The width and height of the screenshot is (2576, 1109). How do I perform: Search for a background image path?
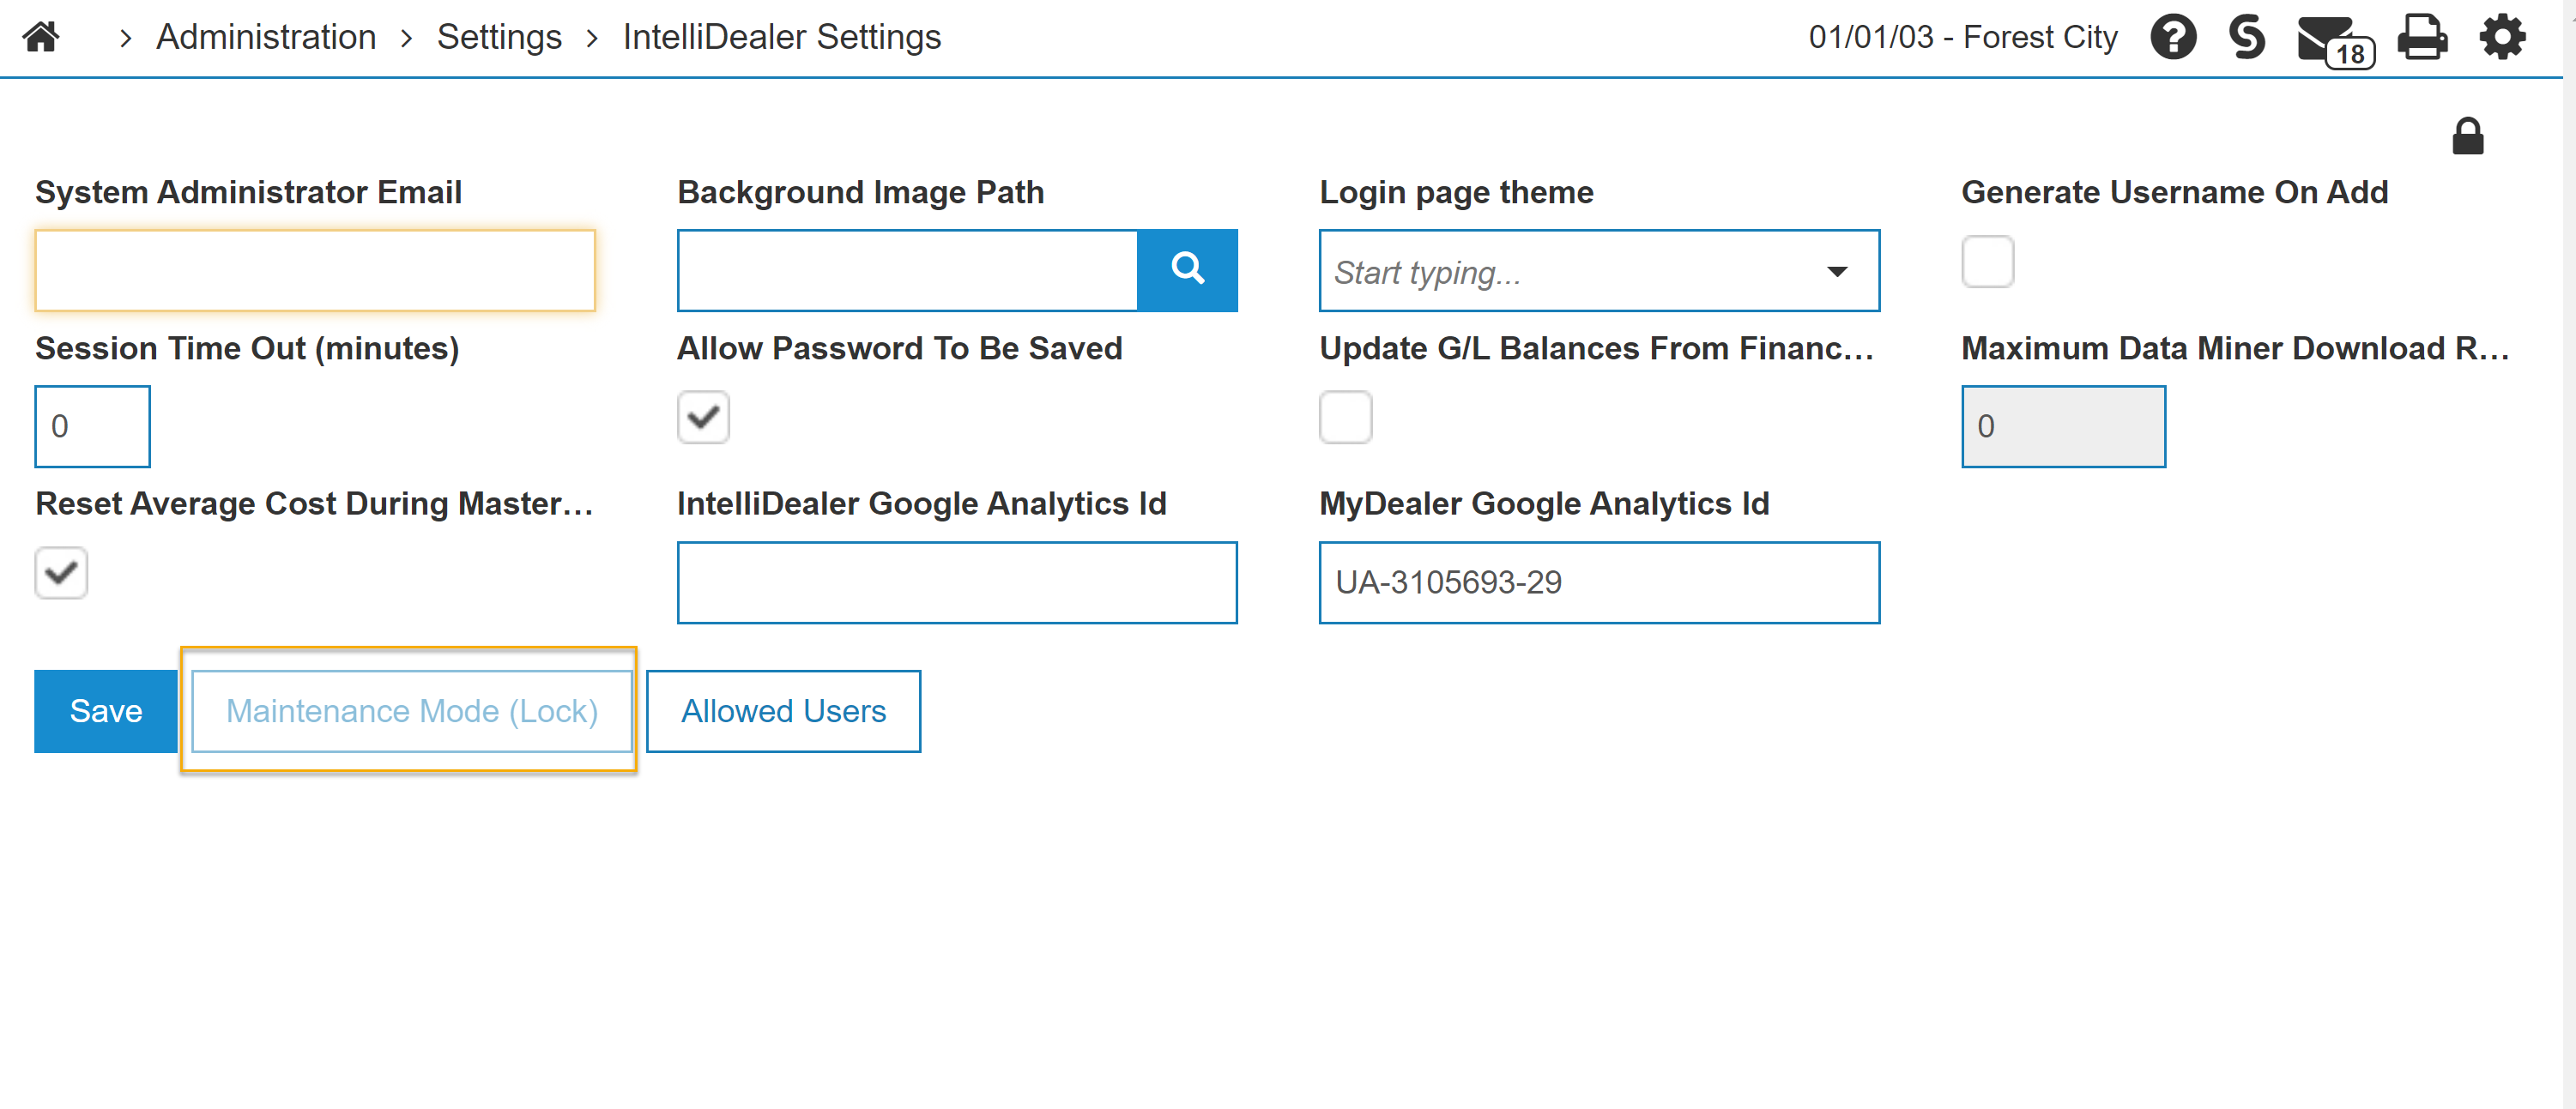pos(1187,270)
